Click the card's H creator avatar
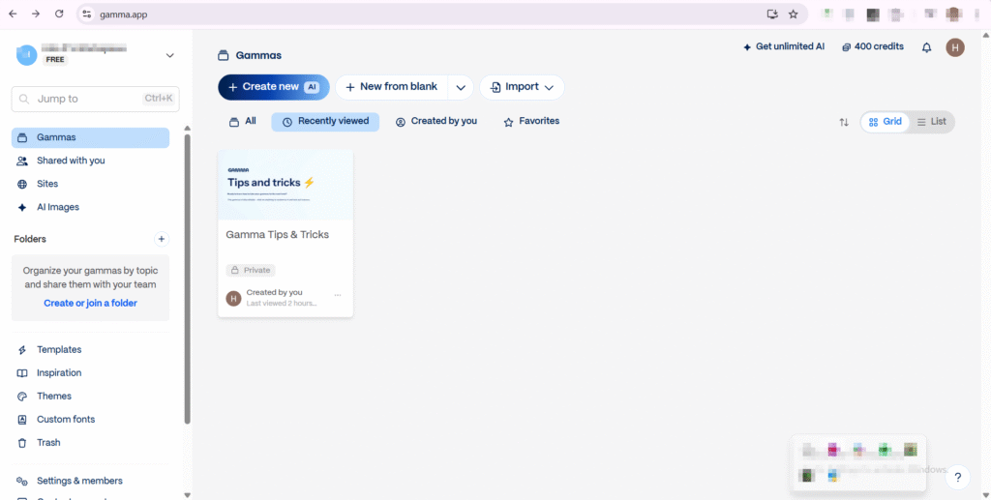The height and width of the screenshot is (500, 991). pyautogui.click(x=234, y=298)
